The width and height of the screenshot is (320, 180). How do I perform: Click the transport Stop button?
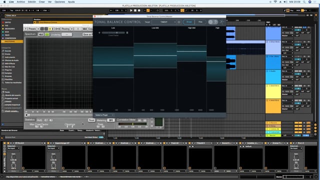(135, 10)
